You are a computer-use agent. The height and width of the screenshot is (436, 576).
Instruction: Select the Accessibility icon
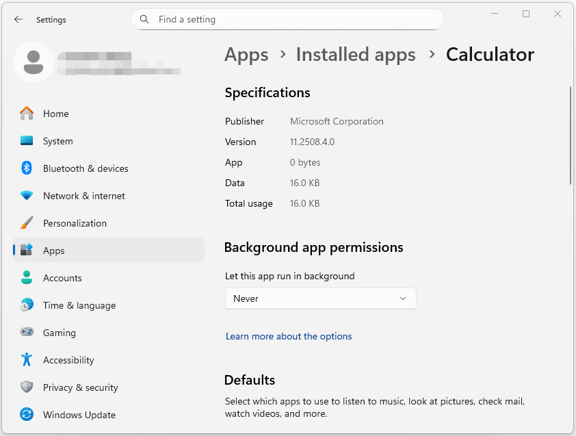[x=29, y=359]
